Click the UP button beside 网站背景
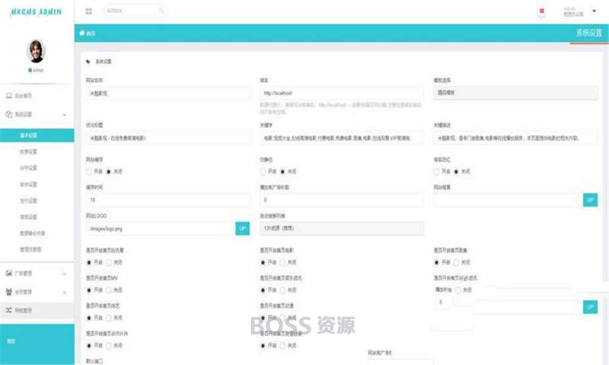Viewport: 609px width, 365px height. [590, 200]
